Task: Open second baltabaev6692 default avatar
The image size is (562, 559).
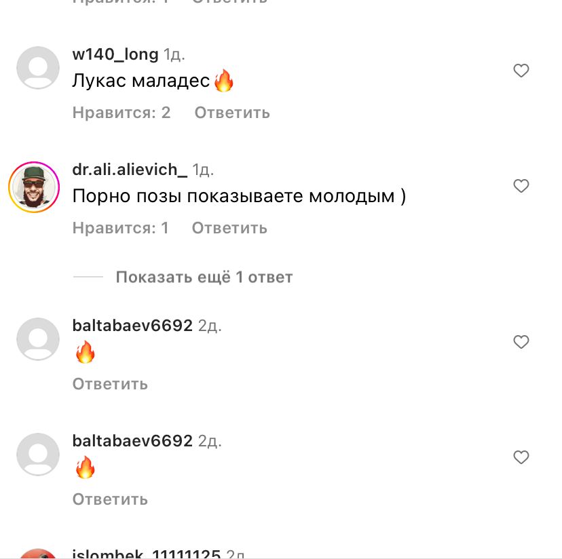Action: (38, 454)
